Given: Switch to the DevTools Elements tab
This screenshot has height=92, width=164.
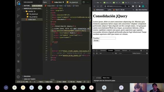Looking at the screenshot, I should click(103, 51).
